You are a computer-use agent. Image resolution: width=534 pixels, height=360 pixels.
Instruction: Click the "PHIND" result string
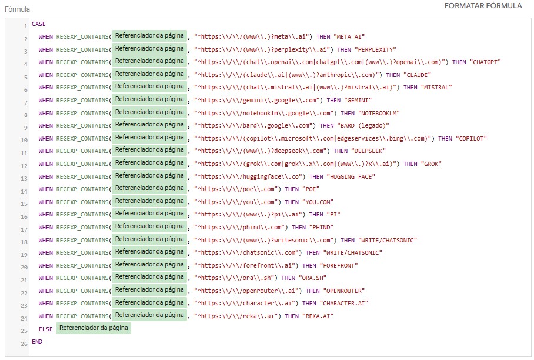pos(321,227)
